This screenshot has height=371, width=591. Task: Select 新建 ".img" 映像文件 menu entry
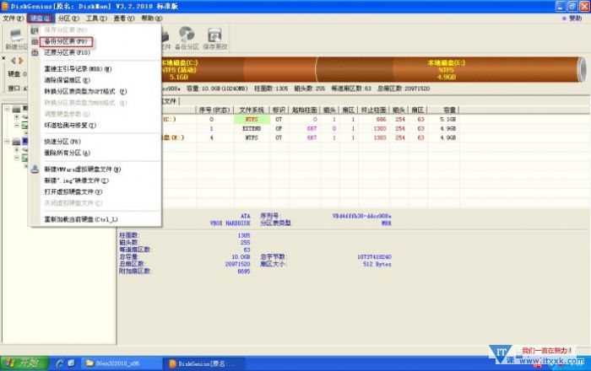point(77,180)
